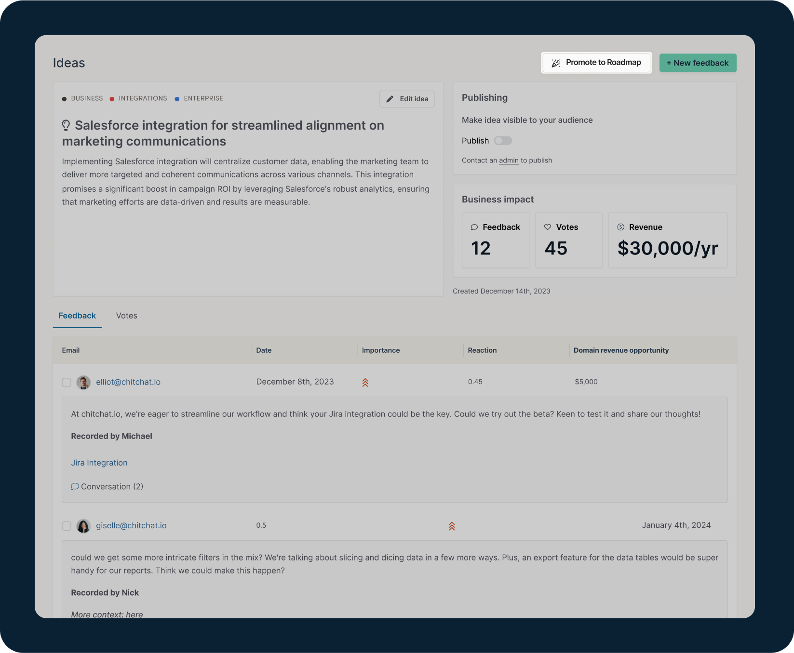The width and height of the screenshot is (794, 653).
Task: Enable the Publish toggle
Action: tap(503, 140)
